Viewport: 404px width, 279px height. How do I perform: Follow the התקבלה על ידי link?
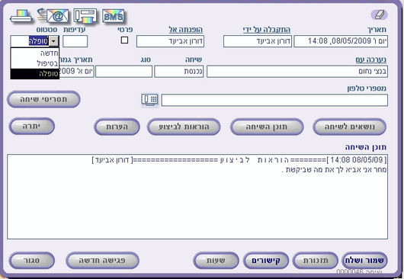coord(267,30)
